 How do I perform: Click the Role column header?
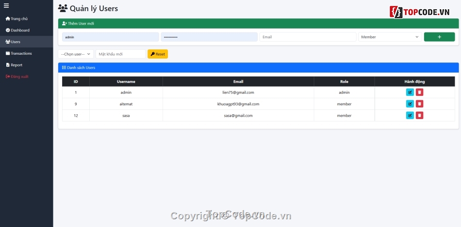(x=344, y=81)
